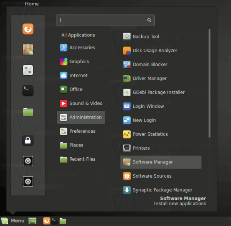Open the Accessories category
The image size is (231, 226).
(81, 48)
